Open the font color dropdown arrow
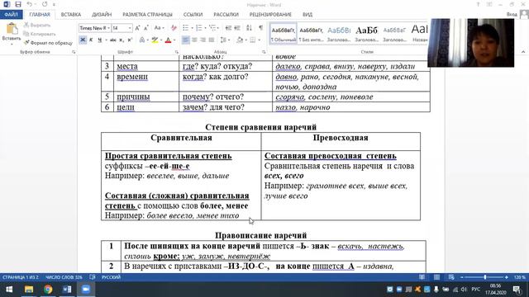This screenshot has width=529, height=297. pyautogui.click(x=174, y=40)
